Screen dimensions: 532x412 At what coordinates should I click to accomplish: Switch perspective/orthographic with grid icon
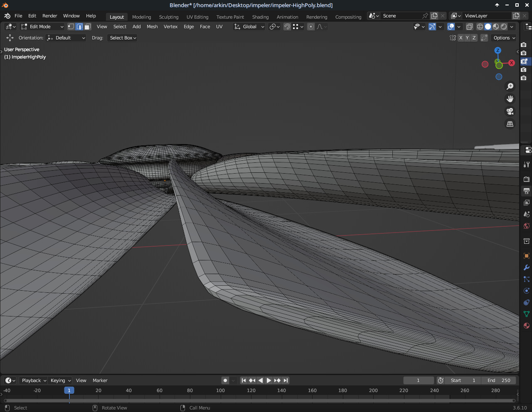point(510,124)
